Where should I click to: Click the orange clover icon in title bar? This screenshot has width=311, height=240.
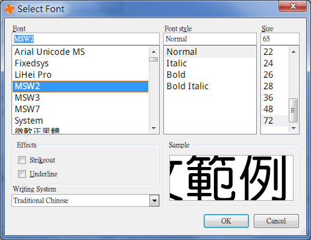click(10, 9)
